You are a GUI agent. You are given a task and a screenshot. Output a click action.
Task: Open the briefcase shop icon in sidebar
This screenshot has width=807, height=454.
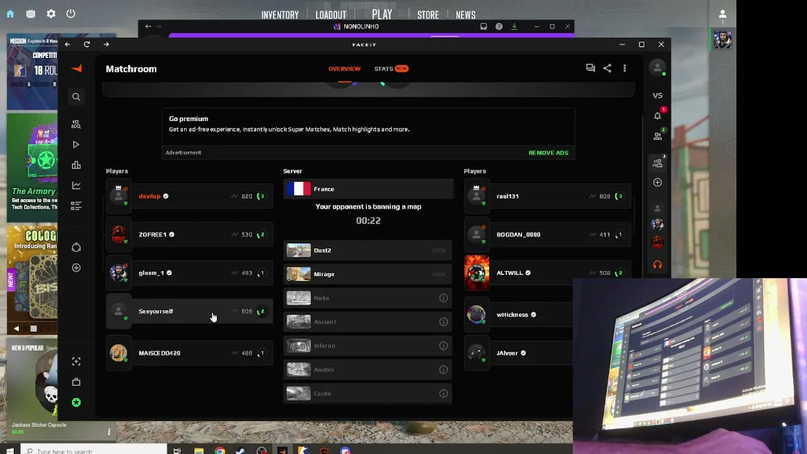(76, 382)
